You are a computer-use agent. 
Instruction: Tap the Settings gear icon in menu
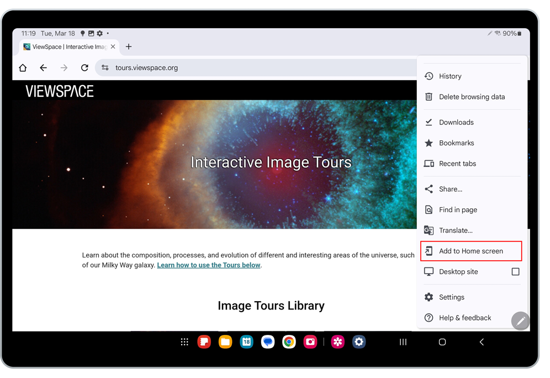tap(429, 297)
